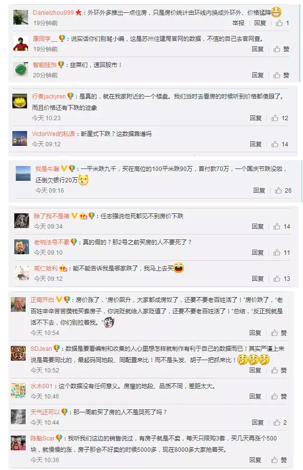Open 陈魁Scar username link
This screenshot has width=303, height=470.
pos(42,438)
